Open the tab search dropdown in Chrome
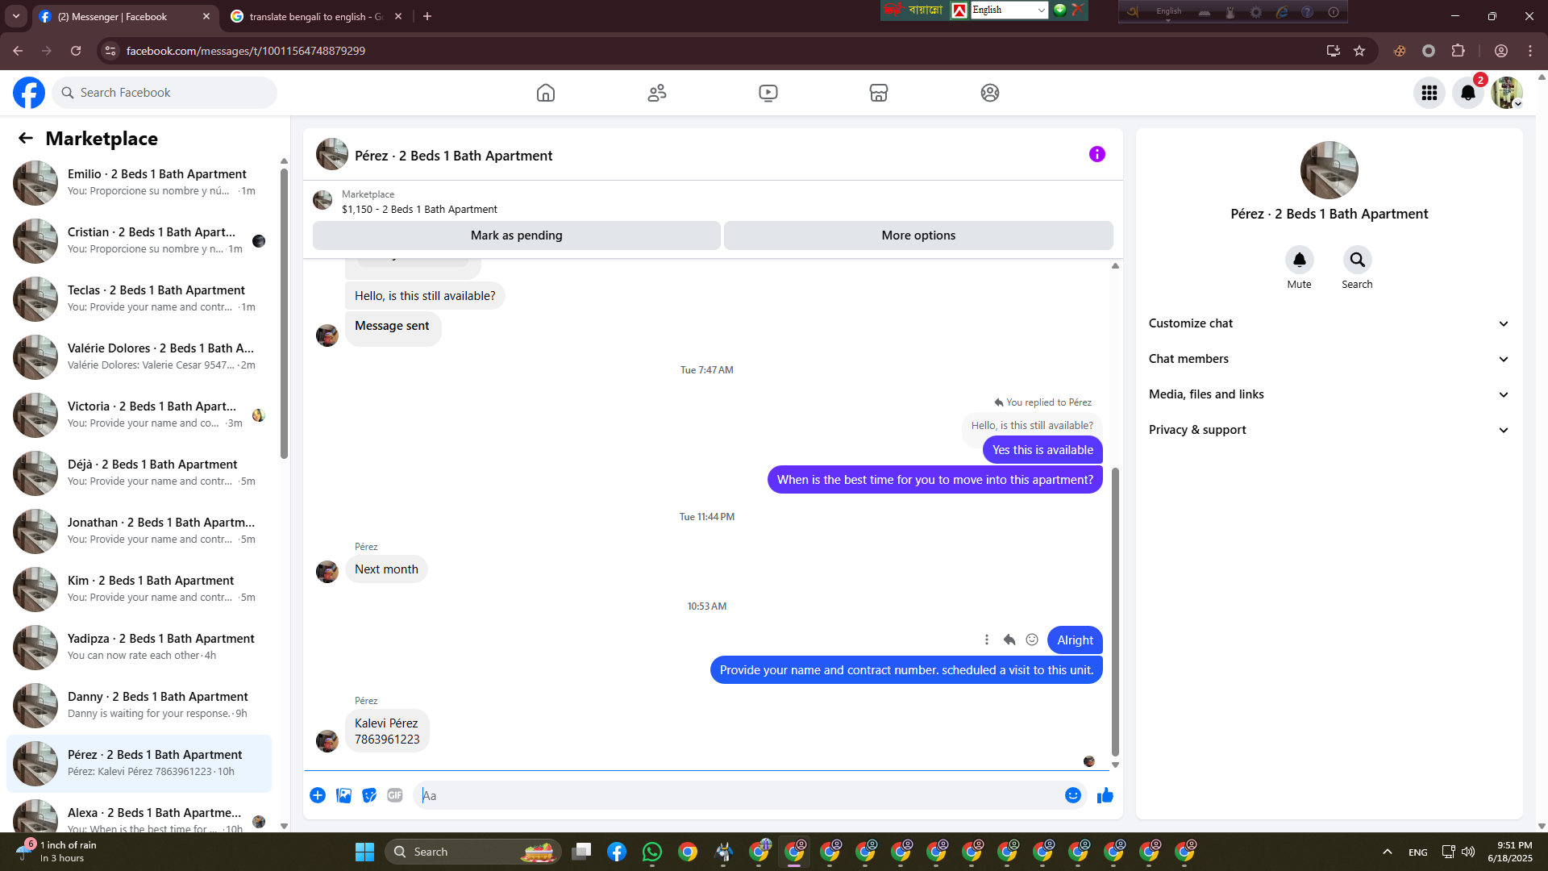The width and height of the screenshot is (1548, 871). [16, 16]
